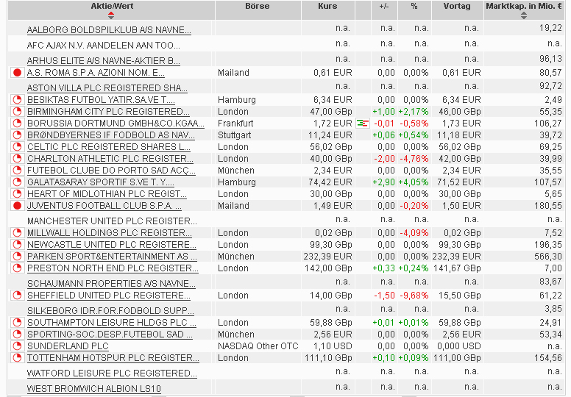The image size is (571, 397).
Task: Select the Manchester United PLC row name
Action: click(x=112, y=221)
